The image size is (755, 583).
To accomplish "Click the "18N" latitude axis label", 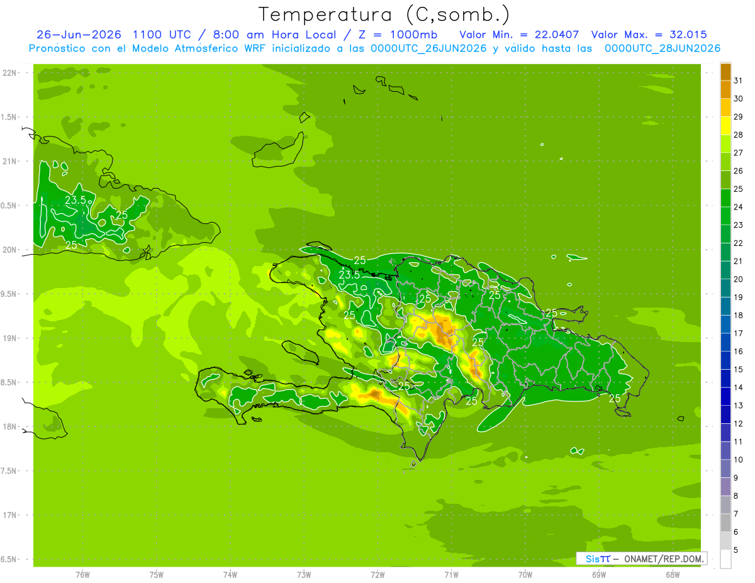I will 9,427.
